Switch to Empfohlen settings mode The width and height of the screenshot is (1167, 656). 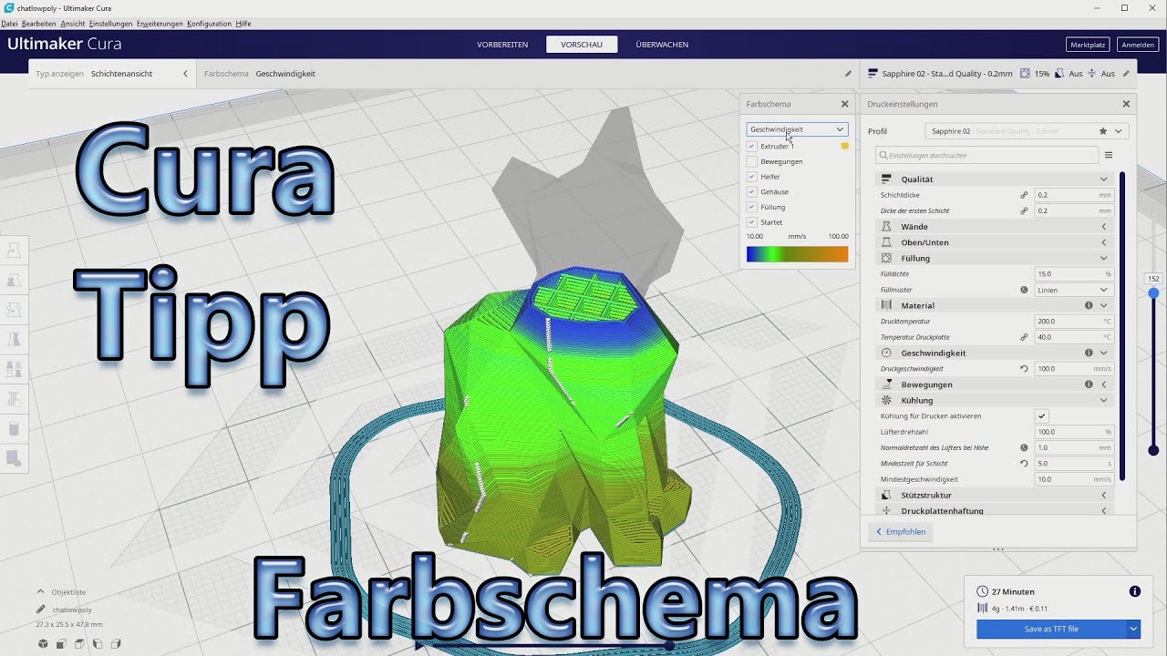pos(901,531)
